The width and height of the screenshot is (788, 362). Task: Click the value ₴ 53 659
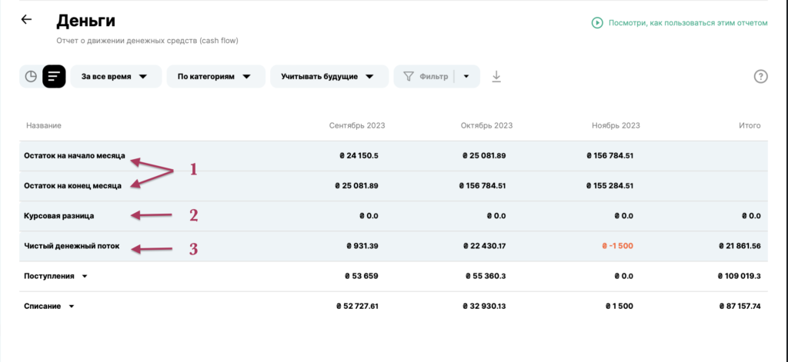tap(362, 276)
